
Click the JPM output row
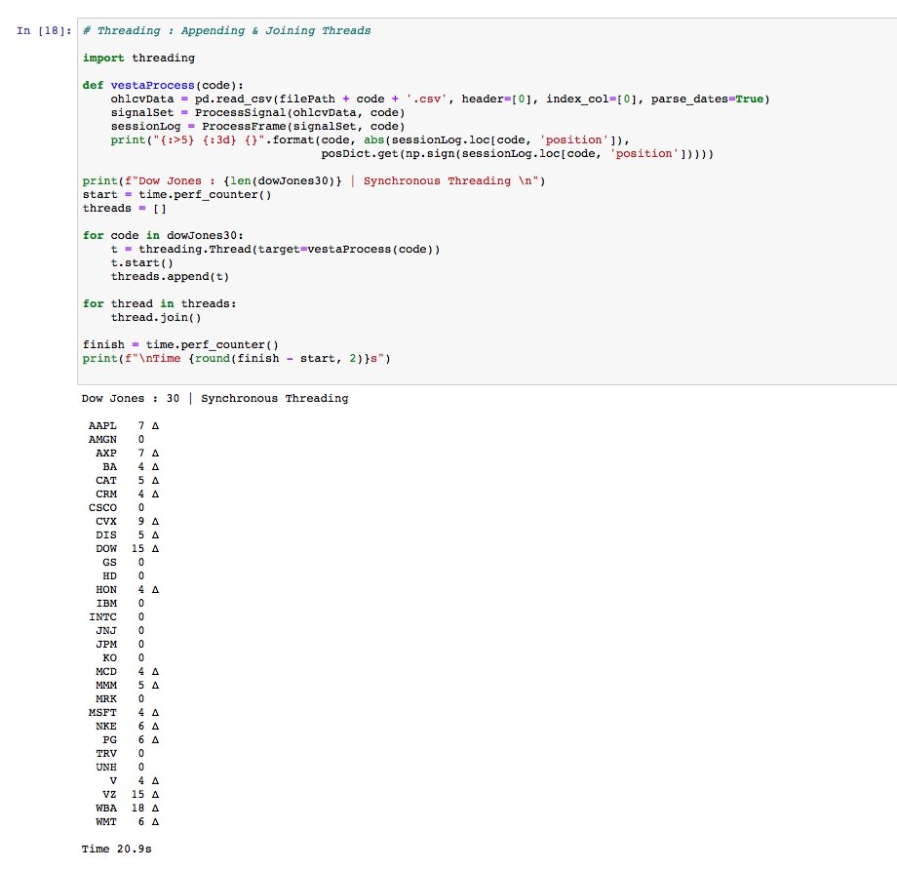[x=120, y=645]
